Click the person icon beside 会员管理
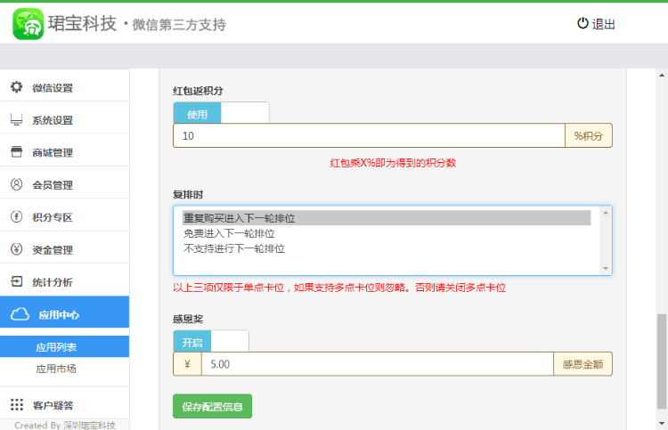The width and height of the screenshot is (668, 430). pos(17,184)
